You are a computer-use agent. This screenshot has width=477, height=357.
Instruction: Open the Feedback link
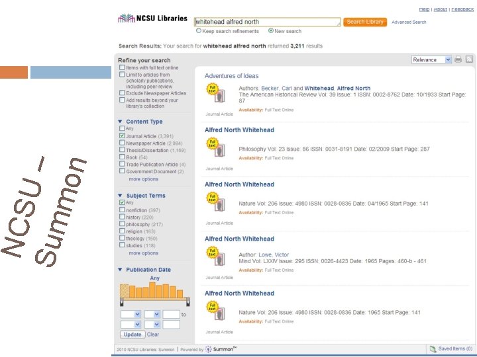[x=462, y=9]
